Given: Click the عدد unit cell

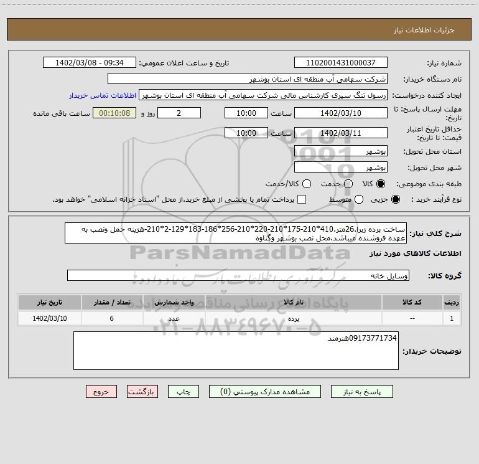Looking at the screenshot, I should [x=174, y=318].
